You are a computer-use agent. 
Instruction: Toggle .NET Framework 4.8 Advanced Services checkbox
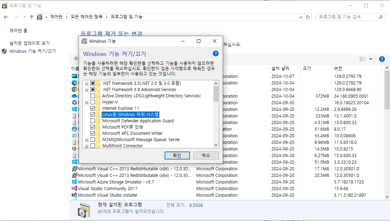pyautogui.click(x=93, y=89)
